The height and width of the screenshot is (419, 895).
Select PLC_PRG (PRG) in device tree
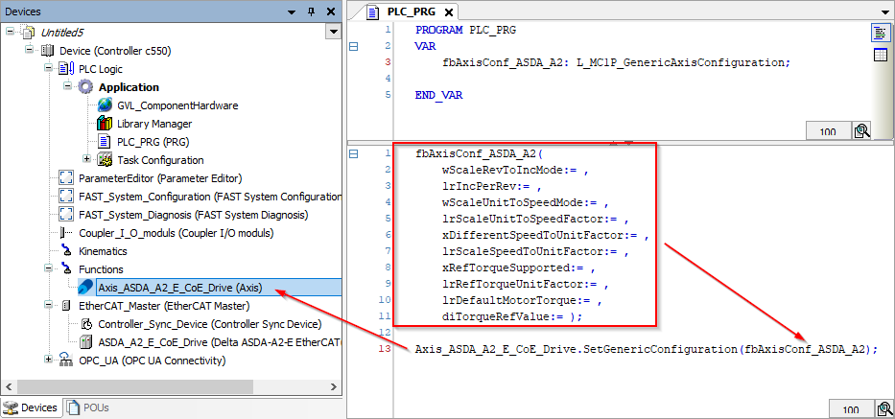[153, 142]
